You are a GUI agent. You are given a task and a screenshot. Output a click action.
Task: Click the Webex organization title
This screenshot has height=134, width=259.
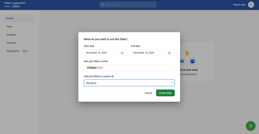[x=15, y=3]
